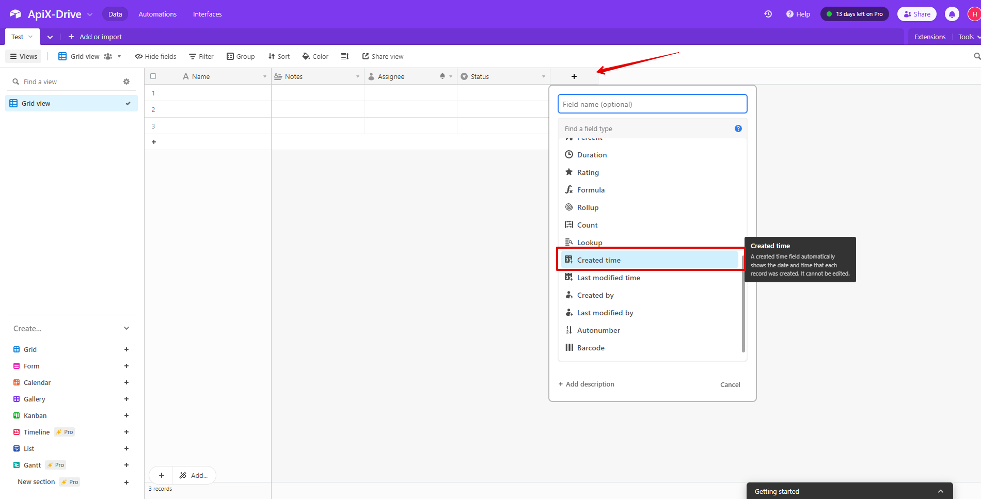This screenshot has height=499, width=981.
Task: Choose the Autonumber field type
Action: click(651, 330)
